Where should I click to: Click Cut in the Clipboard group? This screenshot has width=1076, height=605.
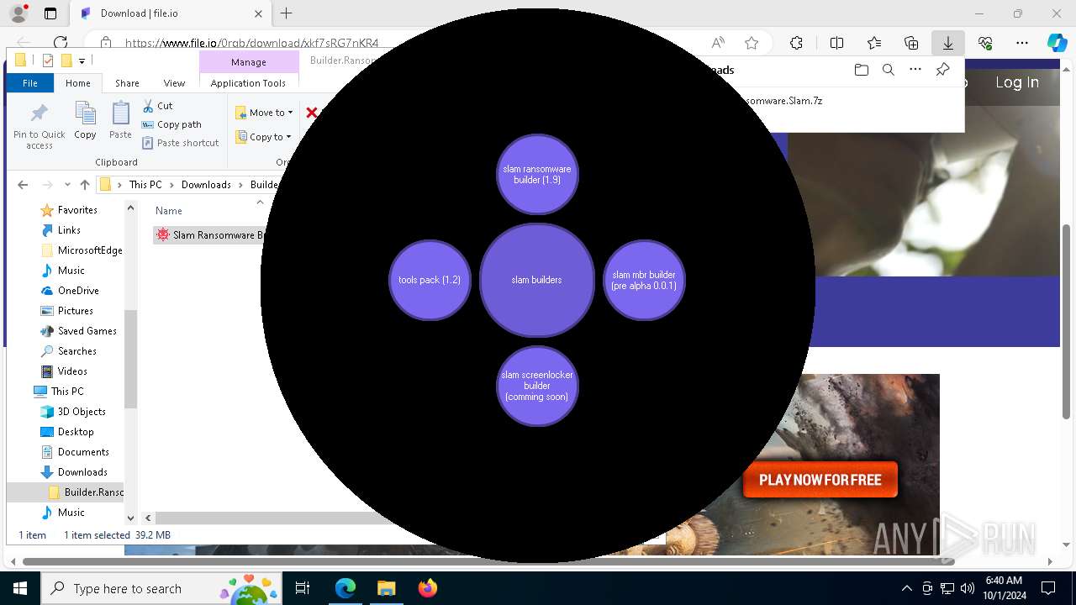click(x=157, y=106)
